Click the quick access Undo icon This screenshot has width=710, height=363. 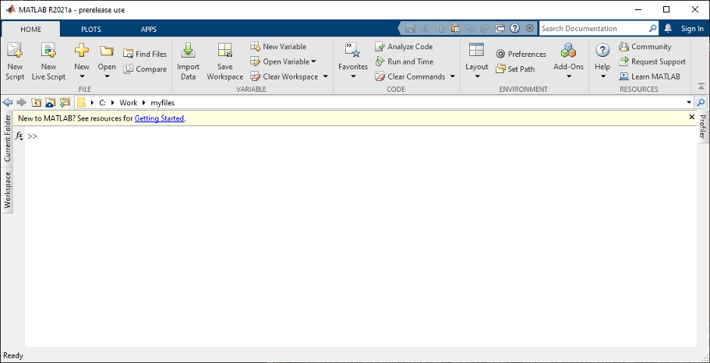point(470,29)
